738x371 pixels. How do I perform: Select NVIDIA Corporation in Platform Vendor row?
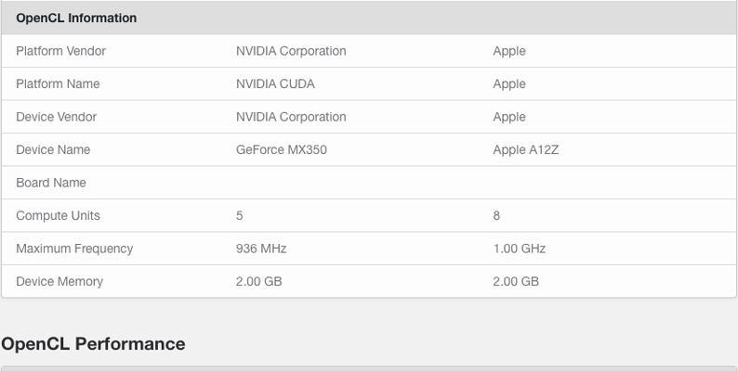[291, 51]
